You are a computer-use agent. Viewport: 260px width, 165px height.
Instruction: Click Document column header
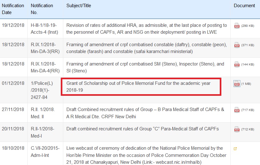coord(244,6)
